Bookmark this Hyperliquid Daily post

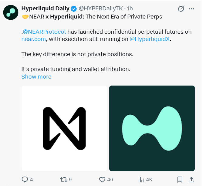(x=180, y=180)
